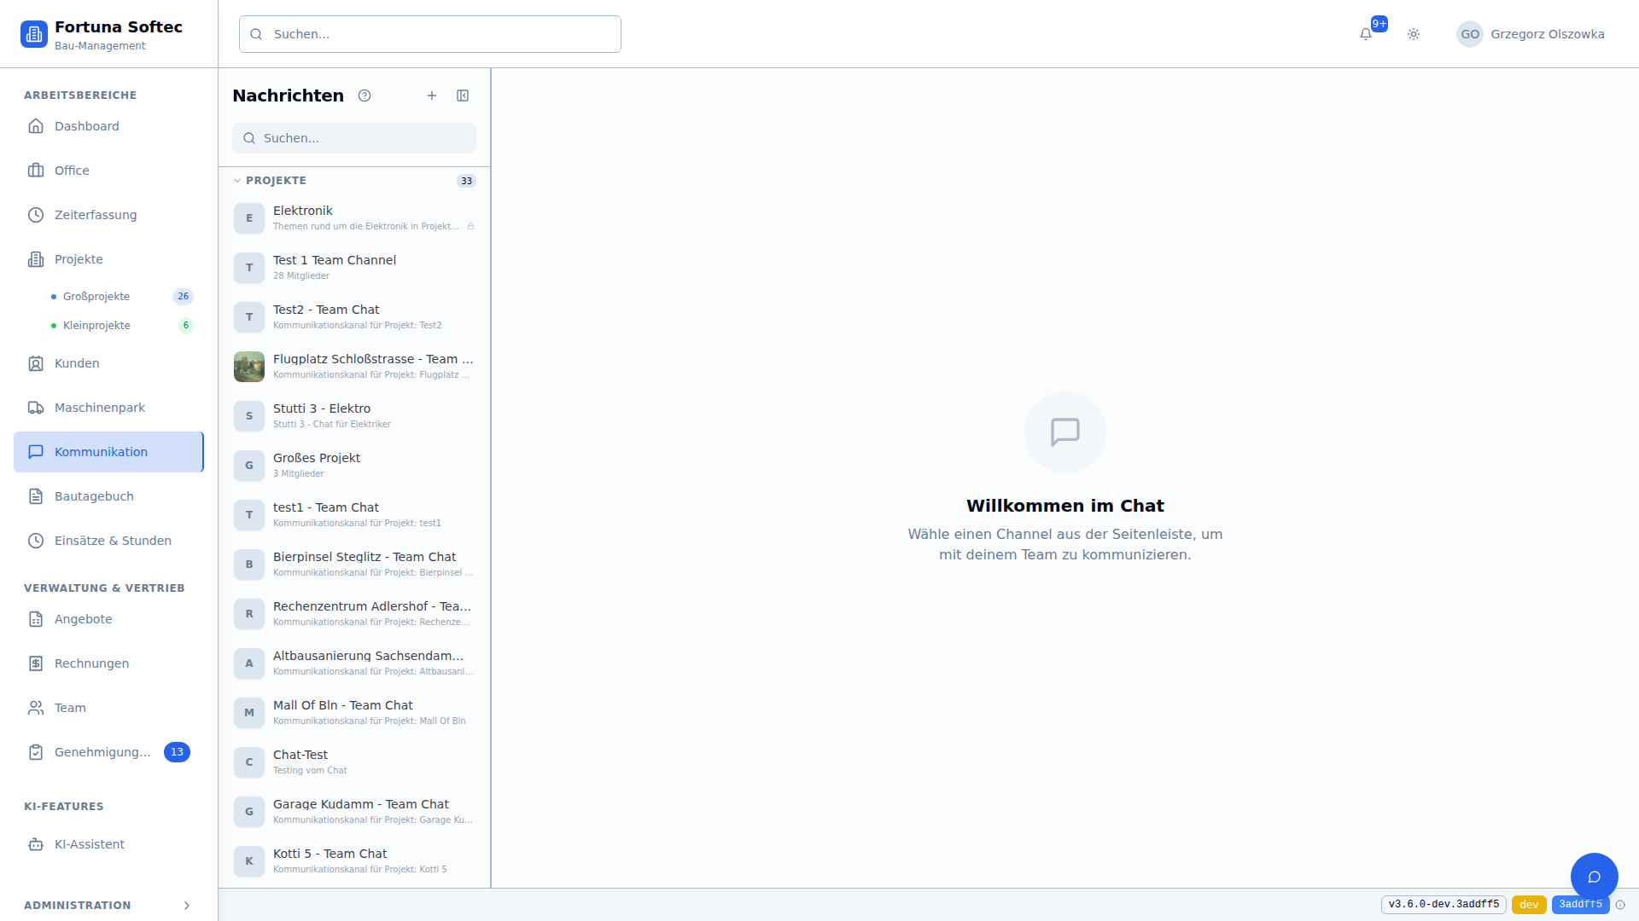The height and width of the screenshot is (921, 1639).
Task: Open the notifications bell icon
Action: point(1366,34)
